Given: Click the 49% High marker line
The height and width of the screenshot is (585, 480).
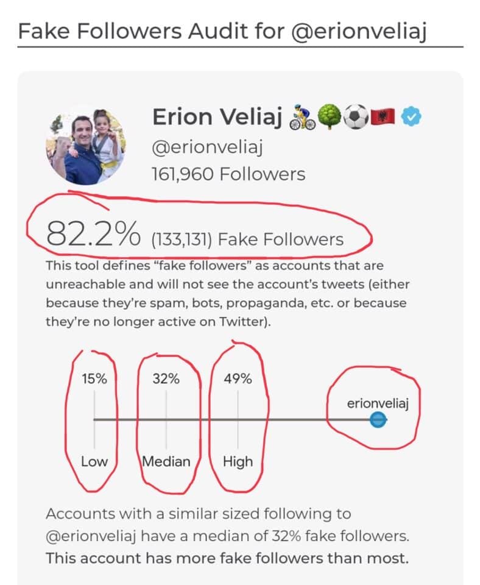Looking at the screenshot, I should pyautogui.click(x=238, y=419).
